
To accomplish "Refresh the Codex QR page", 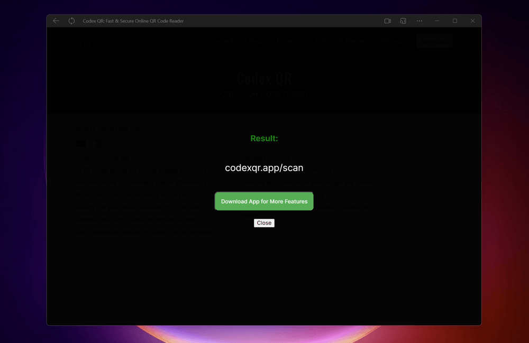I will tap(71, 21).
